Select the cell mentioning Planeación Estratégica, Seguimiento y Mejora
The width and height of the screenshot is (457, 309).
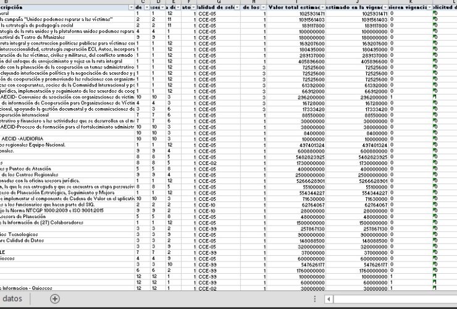click(67, 193)
